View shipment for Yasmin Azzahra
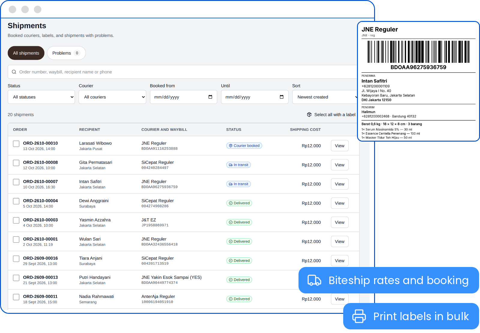This screenshot has height=333, width=480. (340, 222)
